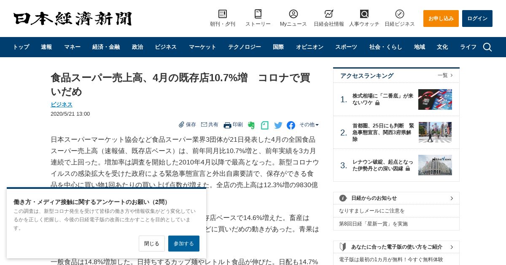506x265 pixels.
Task: Open the 朝刊・夕刊 newspaper icon
Action: [223, 14]
